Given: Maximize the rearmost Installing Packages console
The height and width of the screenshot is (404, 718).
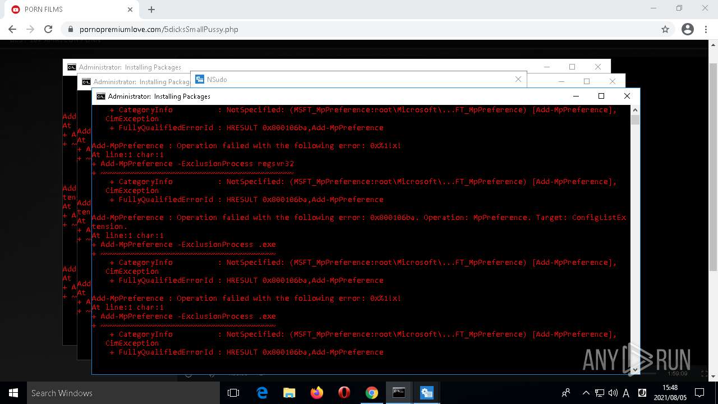Looking at the screenshot, I should click(572, 67).
